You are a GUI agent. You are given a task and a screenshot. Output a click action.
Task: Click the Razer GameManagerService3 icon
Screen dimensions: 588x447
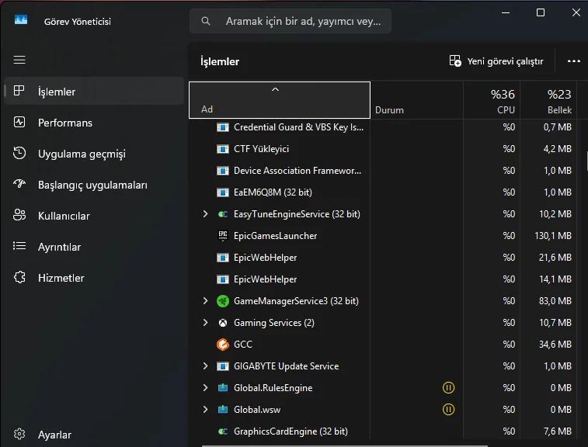tap(223, 301)
